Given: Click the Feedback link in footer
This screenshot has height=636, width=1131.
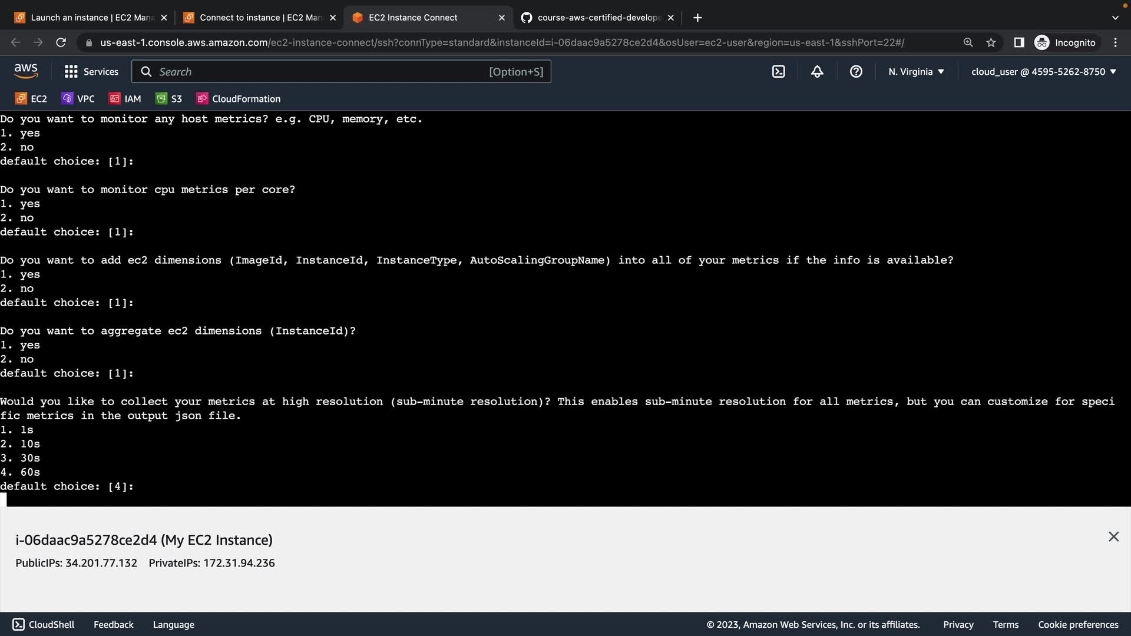Looking at the screenshot, I should pos(113,624).
